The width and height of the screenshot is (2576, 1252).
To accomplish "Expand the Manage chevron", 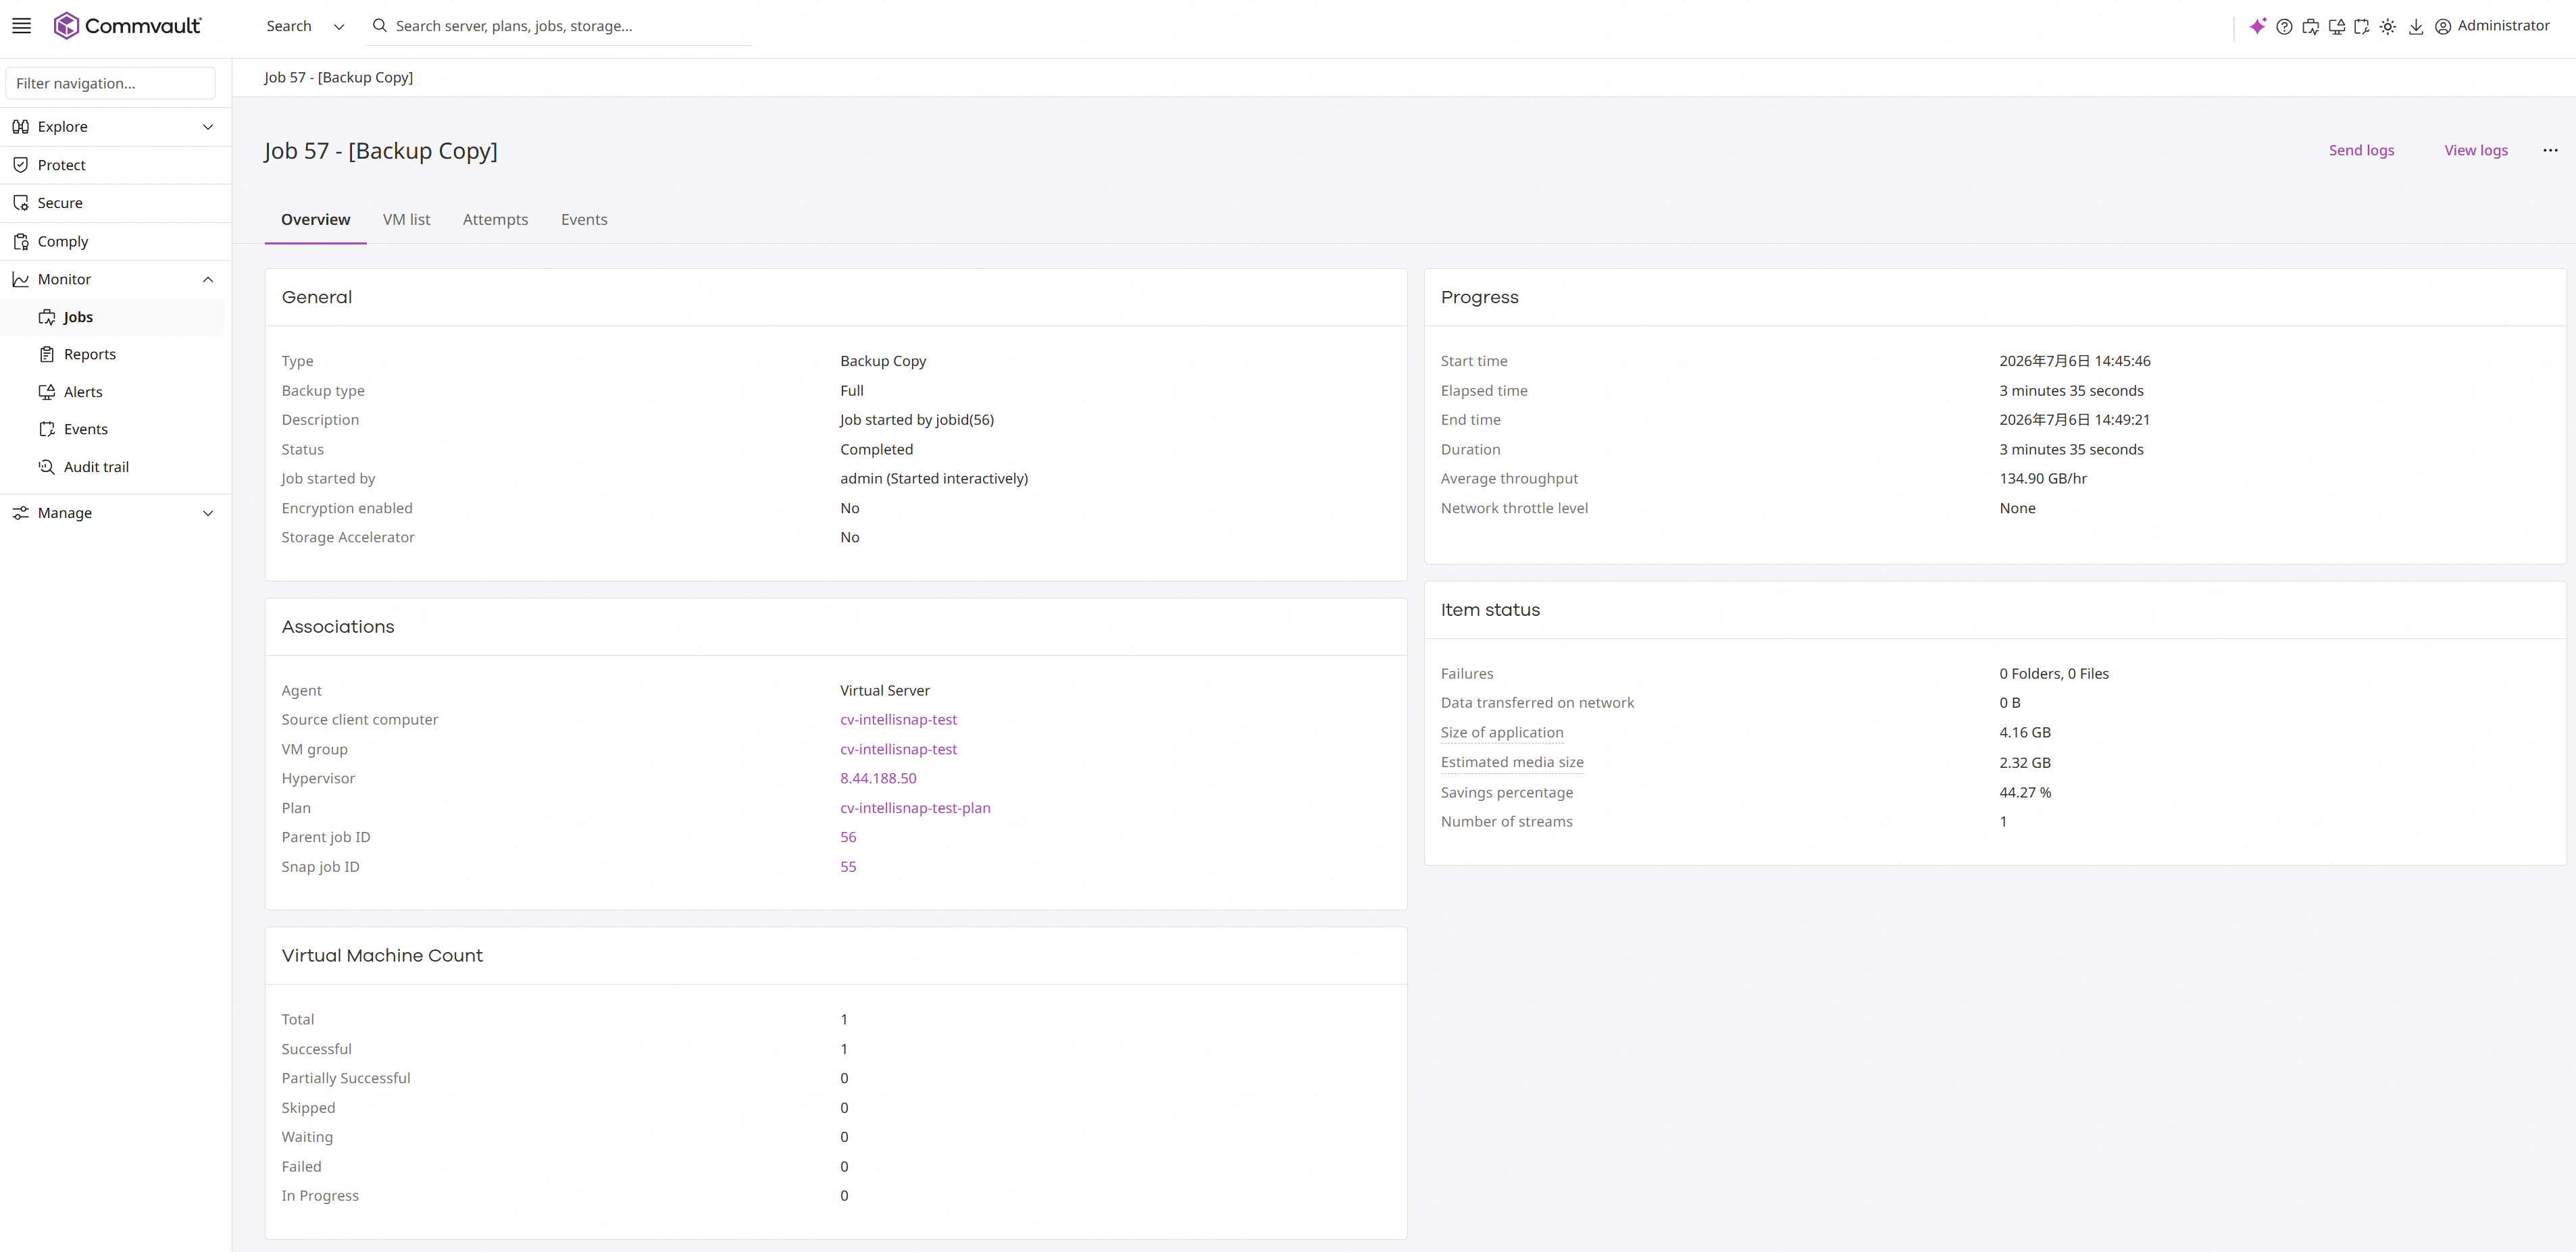I will point(208,513).
